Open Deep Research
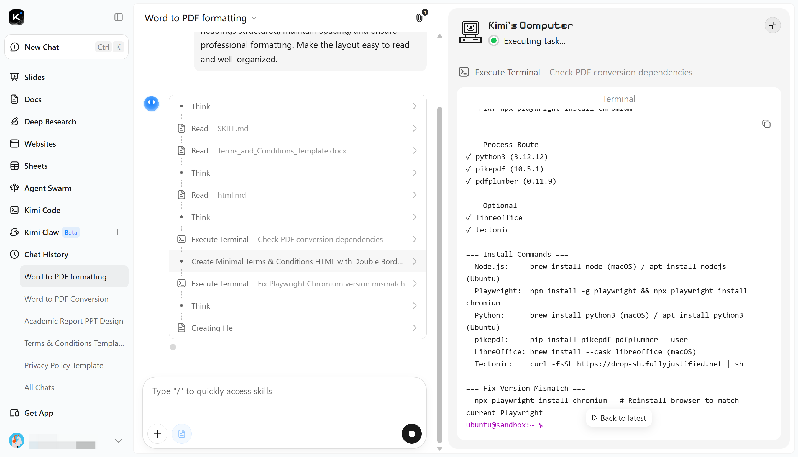Image resolution: width=798 pixels, height=457 pixels. coord(66,122)
